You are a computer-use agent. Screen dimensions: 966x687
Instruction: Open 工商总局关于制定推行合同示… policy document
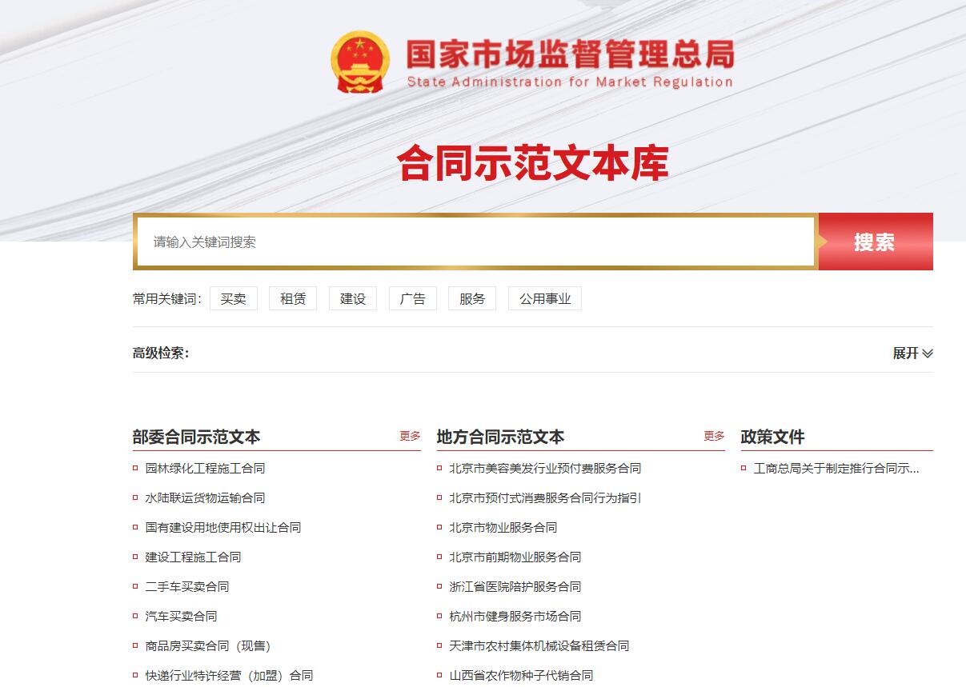836,468
